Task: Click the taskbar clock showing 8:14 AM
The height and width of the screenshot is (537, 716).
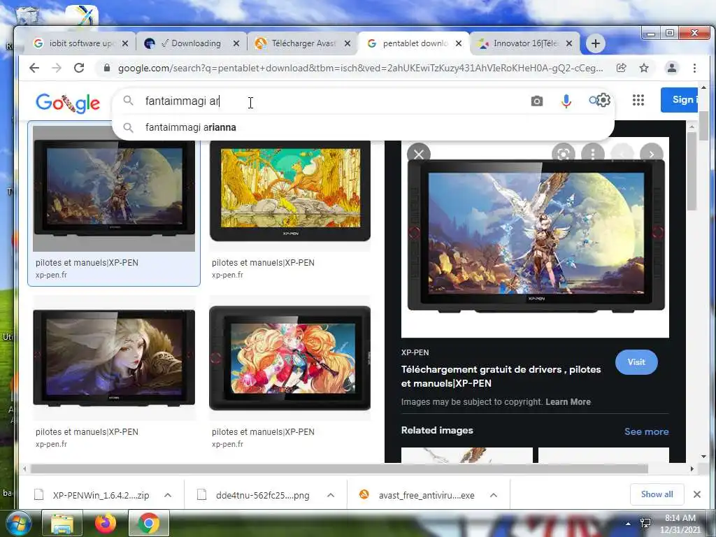Action: pyautogui.click(x=680, y=524)
